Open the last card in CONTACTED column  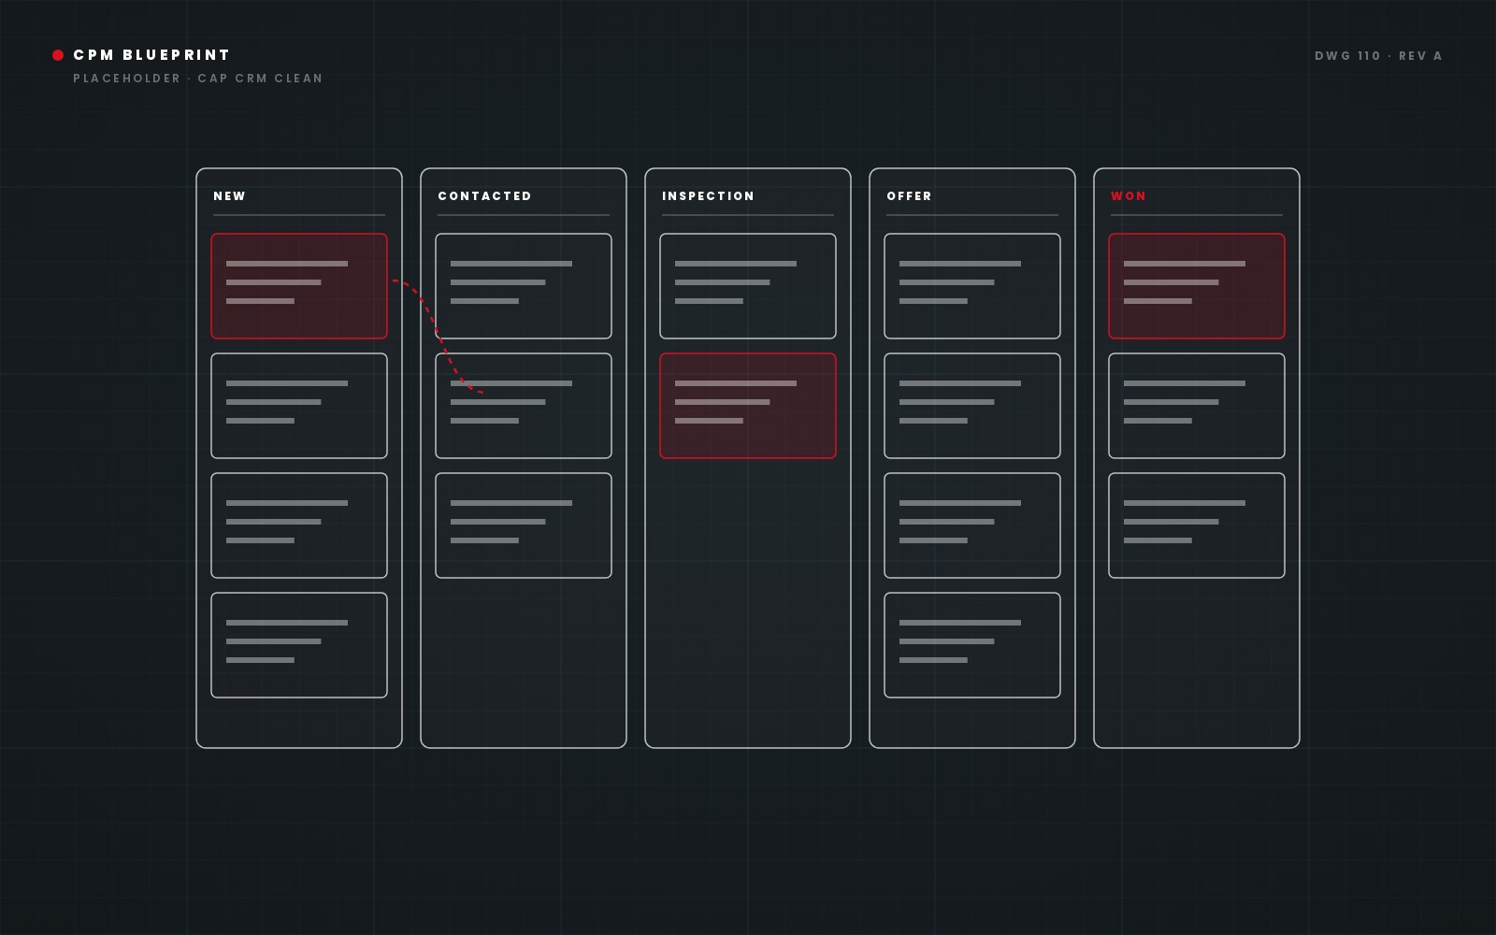(x=524, y=525)
